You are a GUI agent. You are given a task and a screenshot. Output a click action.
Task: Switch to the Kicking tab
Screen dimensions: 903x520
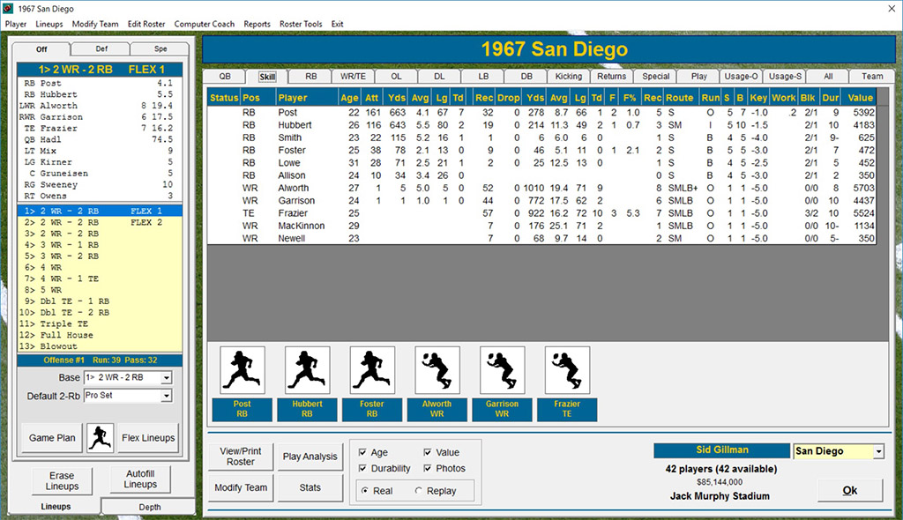pos(568,77)
